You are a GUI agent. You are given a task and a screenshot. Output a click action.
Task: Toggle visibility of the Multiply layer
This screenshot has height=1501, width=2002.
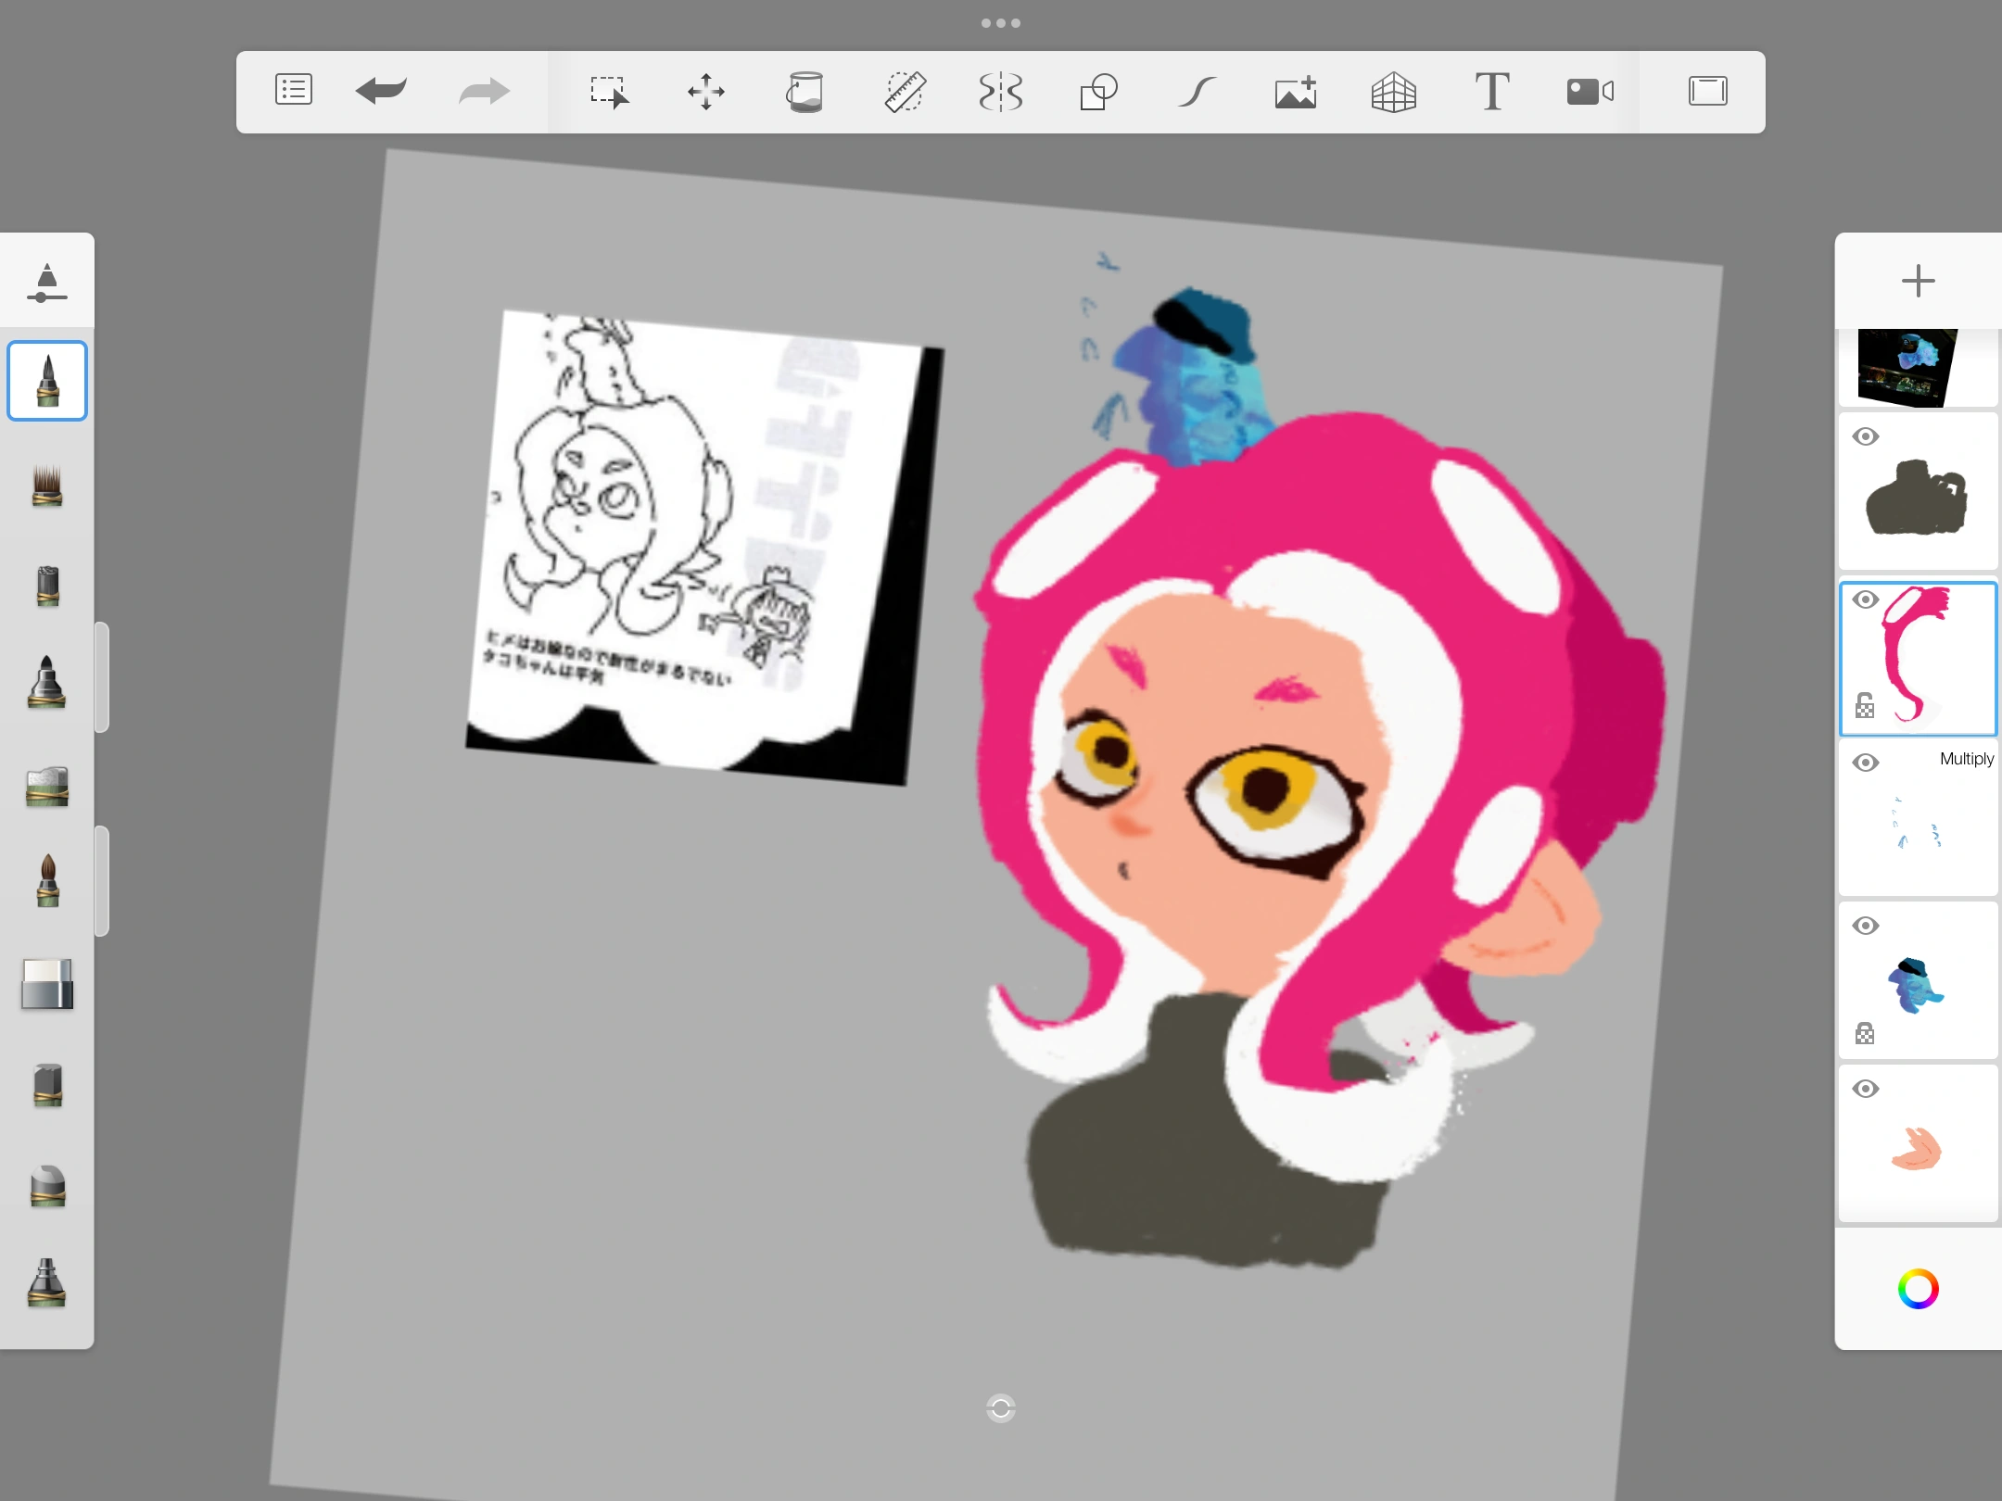point(1866,761)
